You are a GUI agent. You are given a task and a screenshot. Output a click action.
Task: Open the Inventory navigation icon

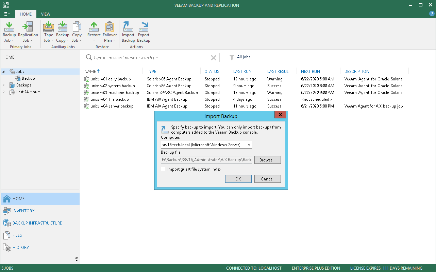click(x=7, y=211)
